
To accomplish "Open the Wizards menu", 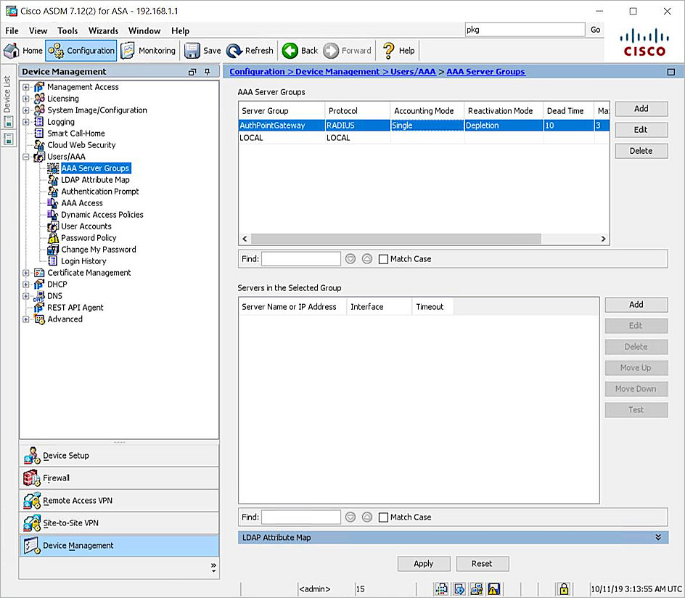I will (x=102, y=30).
